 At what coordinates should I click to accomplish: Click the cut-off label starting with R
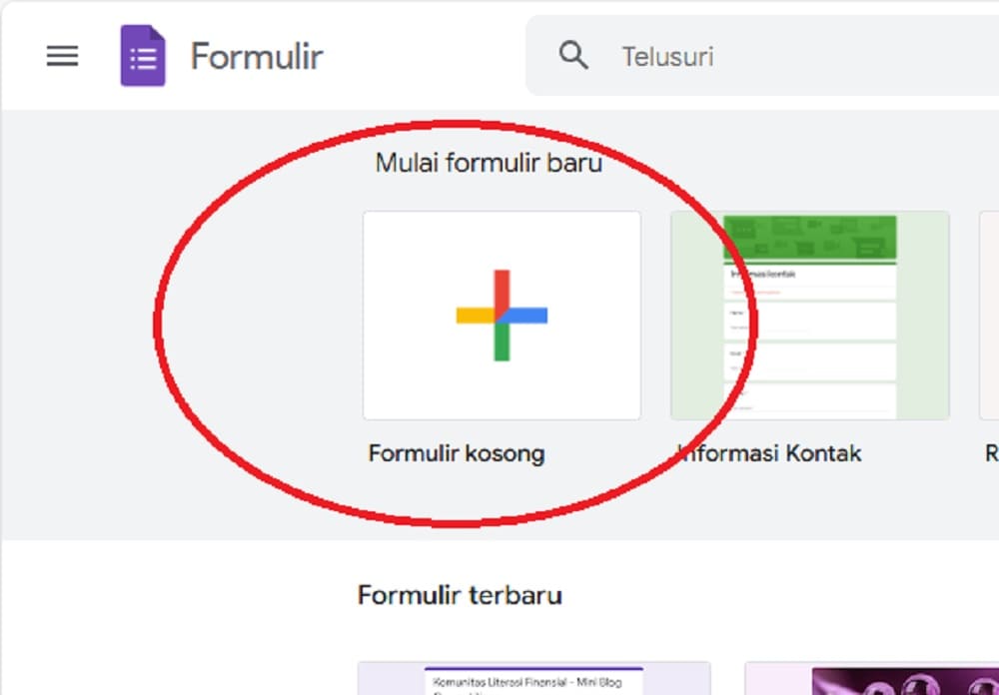coord(991,453)
